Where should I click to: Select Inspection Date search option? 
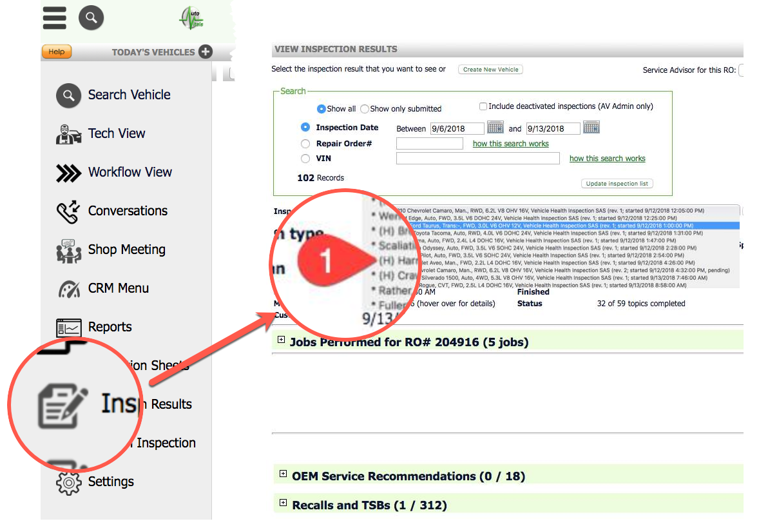(x=305, y=128)
